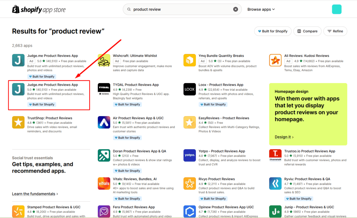Click the Shopify app store logo

click(x=39, y=9)
